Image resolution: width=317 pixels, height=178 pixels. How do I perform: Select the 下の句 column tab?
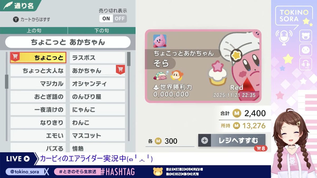102,31
